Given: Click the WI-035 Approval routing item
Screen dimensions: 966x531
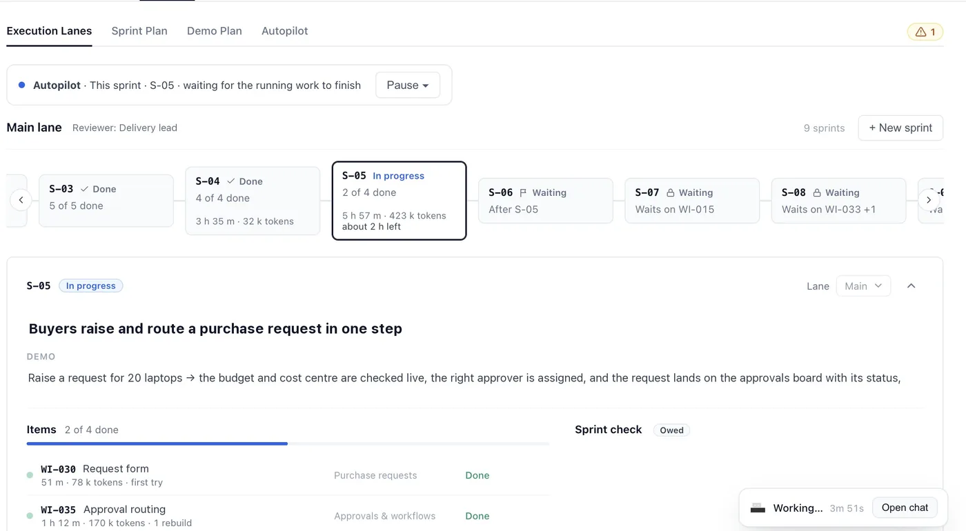Looking at the screenshot, I should point(288,516).
